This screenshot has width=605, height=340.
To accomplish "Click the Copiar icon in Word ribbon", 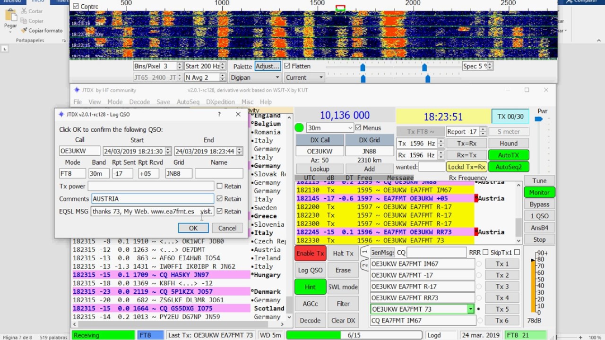I will pos(24,21).
